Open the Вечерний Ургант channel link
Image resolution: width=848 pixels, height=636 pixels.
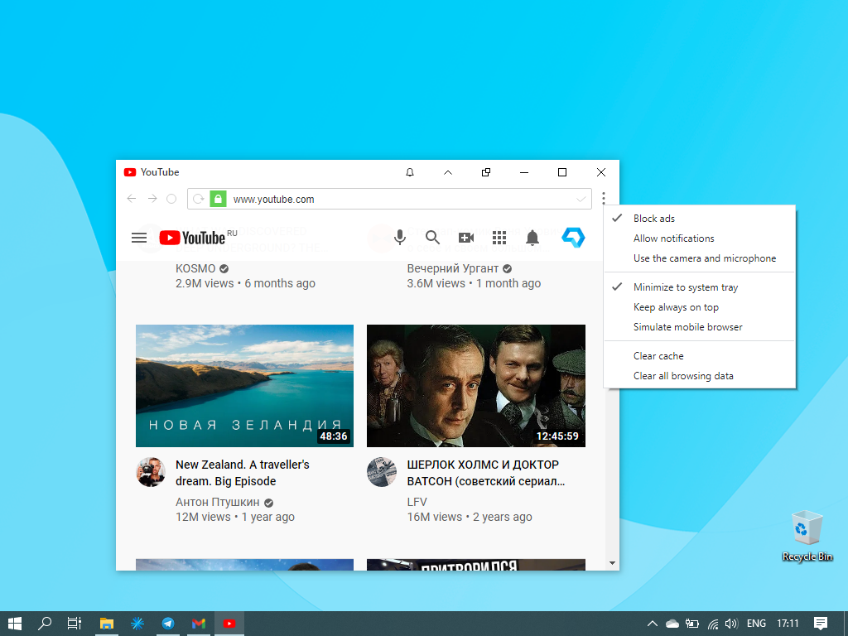click(x=453, y=268)
